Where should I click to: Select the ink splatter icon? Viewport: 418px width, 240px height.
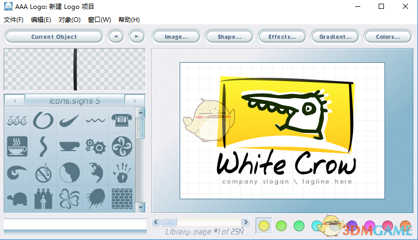(96, 199)
